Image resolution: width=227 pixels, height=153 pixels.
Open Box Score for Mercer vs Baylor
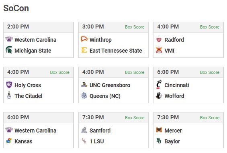pyautogui.click(x=210, y=118)
